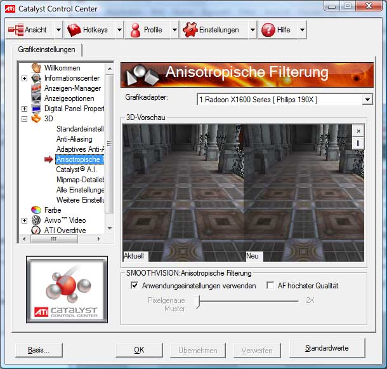This screenshot has height=369, width=387.
Task: Click the anisotropic filtering level slider
Action: (x=197, y=302)
